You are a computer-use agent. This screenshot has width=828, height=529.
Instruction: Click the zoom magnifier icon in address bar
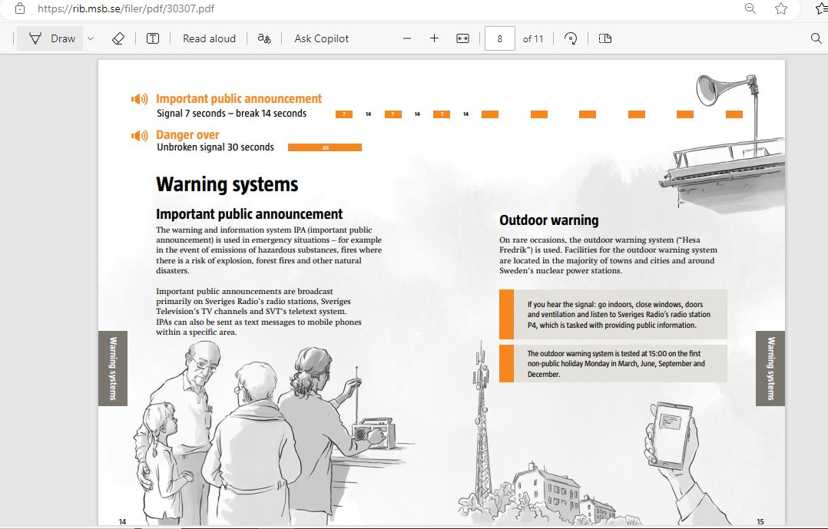tap(750, 8)
